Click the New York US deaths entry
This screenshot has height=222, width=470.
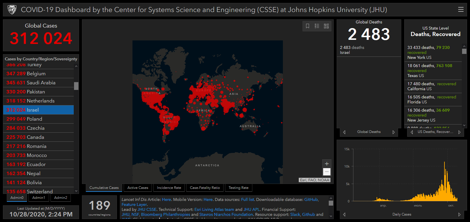(x=433, y=52)
